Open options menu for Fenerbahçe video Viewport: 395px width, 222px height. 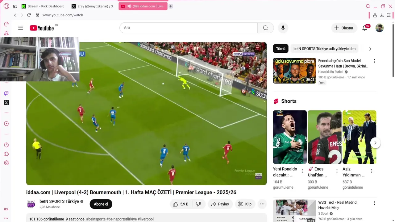point(374,61)
